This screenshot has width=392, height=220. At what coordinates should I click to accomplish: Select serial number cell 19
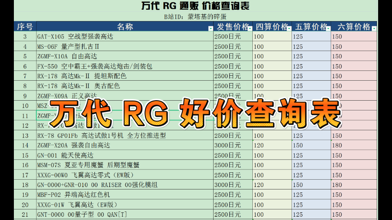point(25,195)
